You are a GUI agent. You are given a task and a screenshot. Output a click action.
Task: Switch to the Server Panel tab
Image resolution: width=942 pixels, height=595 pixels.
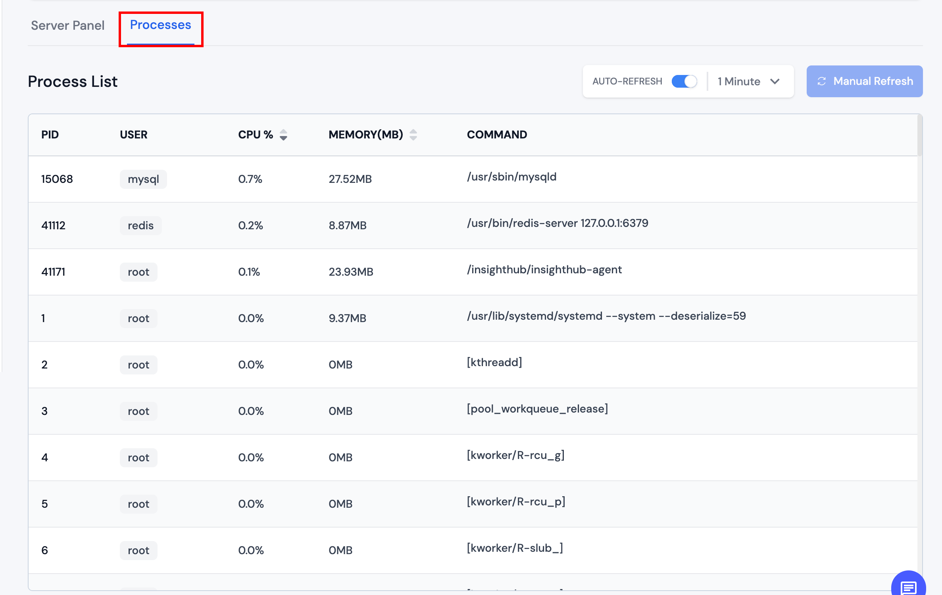(67, 25)
